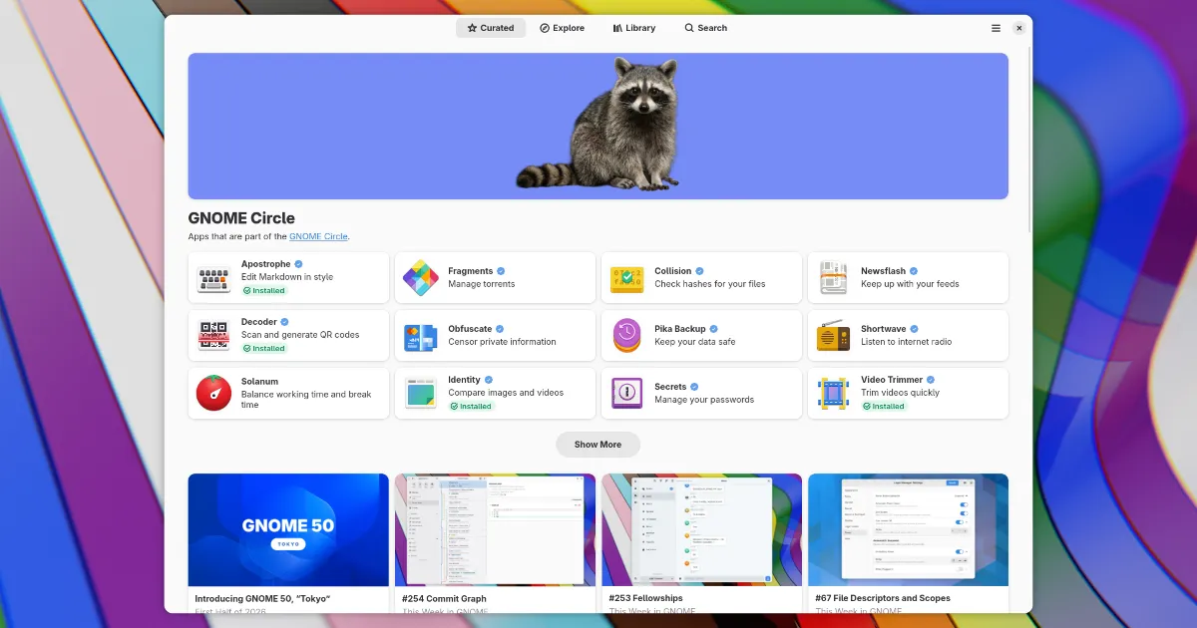This screenshot has height=628, width=1197.
Task: Click '#253 Fellowships' article title
Action: tap(645, 599)
